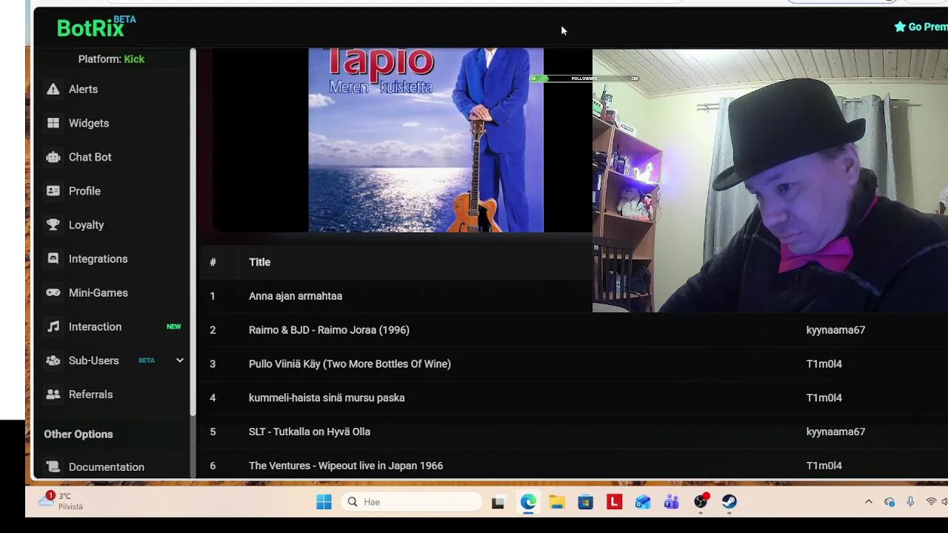Click the BotRix logo
Image resolution: width=948 pixels, height=533 pixels.
coord(96,27)
